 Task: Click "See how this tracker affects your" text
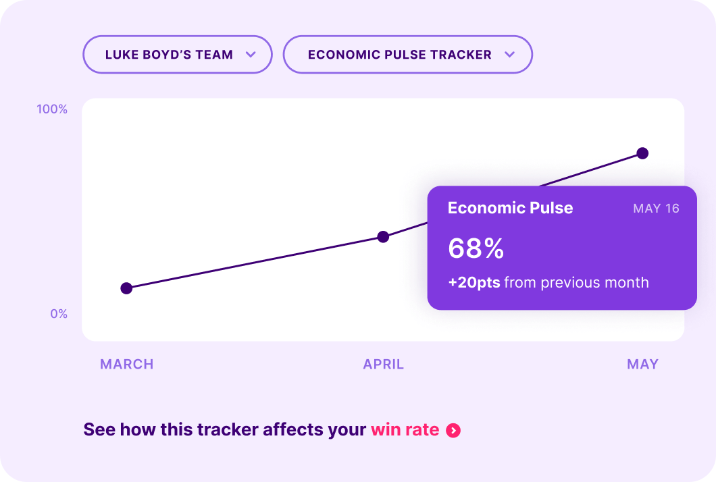(x=224, y=429)
